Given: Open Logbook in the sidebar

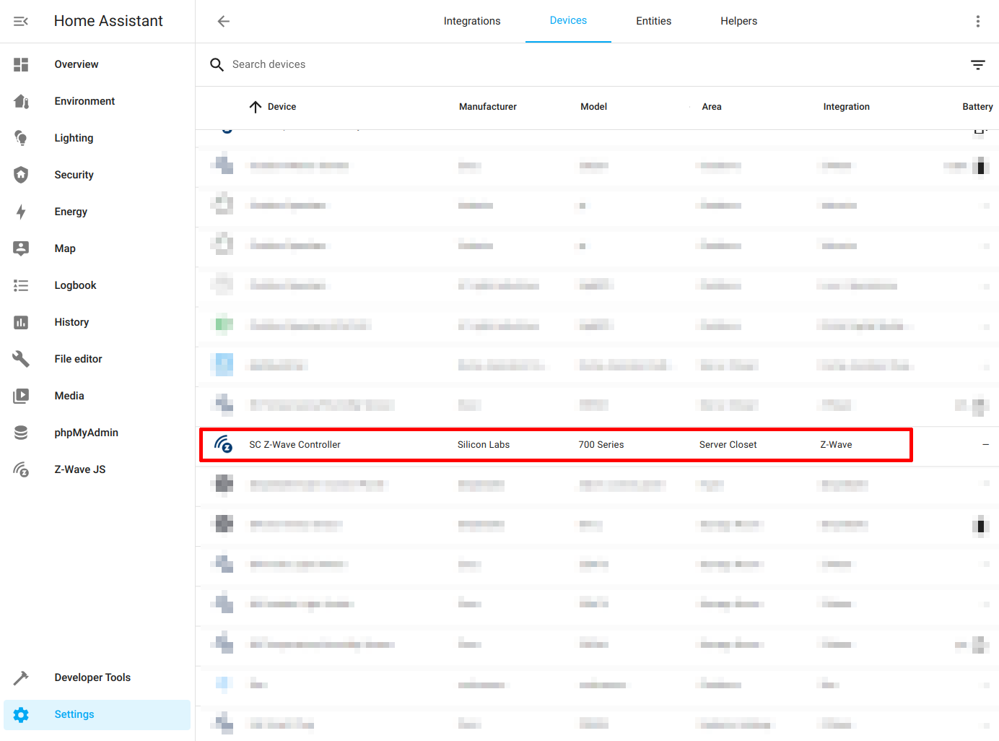Looking at the screenshot, I should click(97, 285).
